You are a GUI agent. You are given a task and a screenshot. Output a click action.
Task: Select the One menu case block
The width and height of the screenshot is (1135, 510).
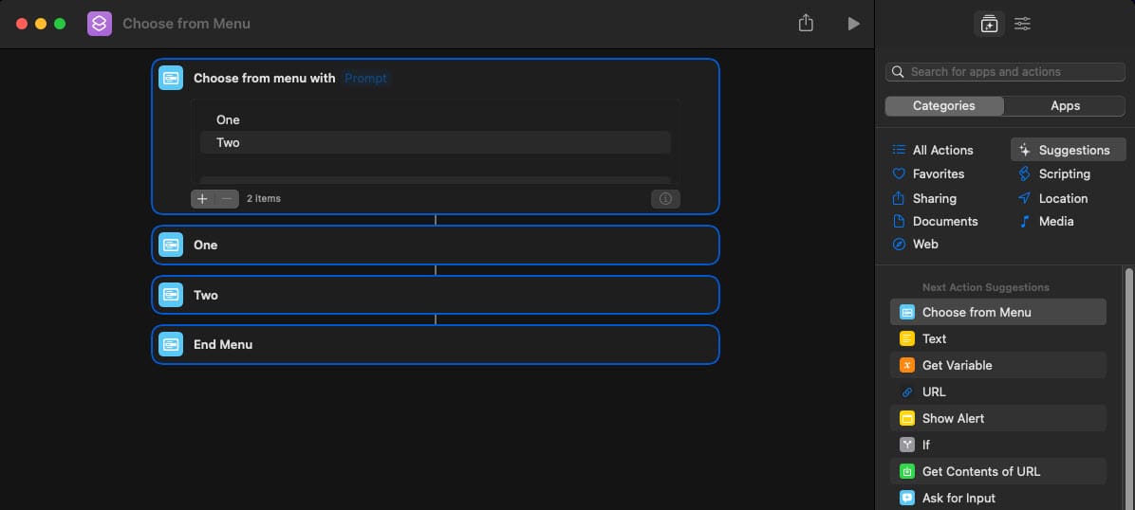coord(435,246)
